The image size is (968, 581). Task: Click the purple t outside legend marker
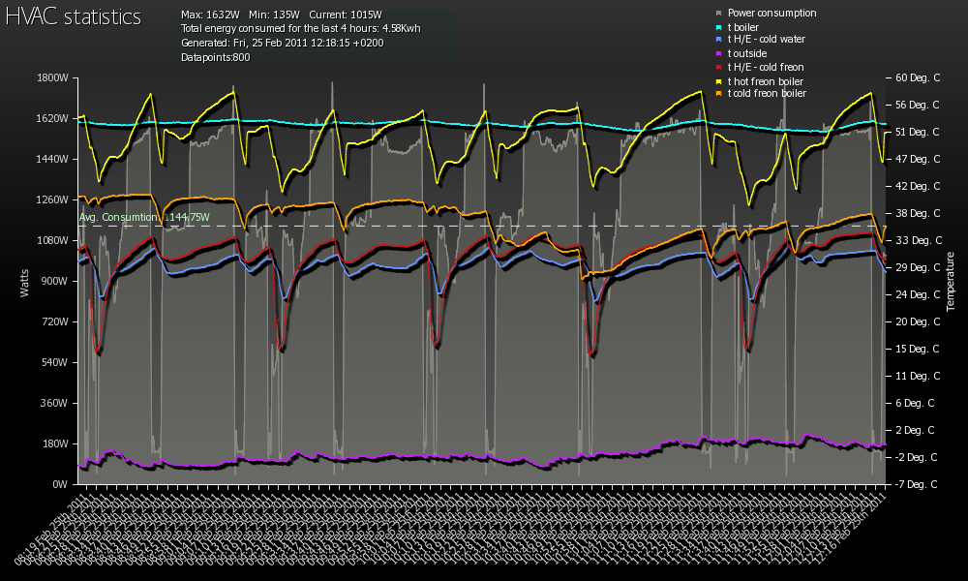pos(718,54)
